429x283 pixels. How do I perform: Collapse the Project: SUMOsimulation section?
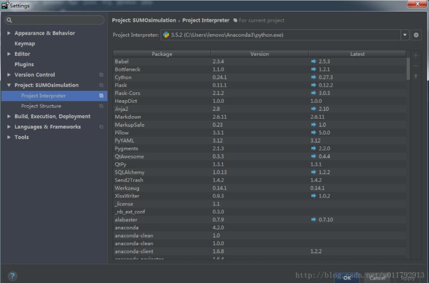(9, 85)
